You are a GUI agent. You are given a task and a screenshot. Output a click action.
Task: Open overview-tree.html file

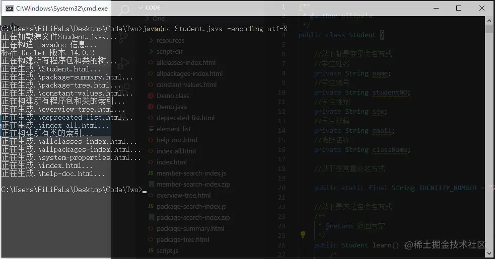tap(180, 195)
